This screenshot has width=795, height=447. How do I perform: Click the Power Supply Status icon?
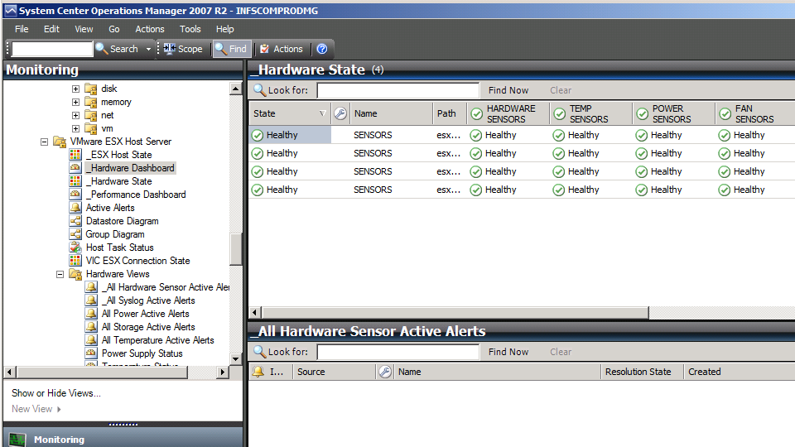91,353
